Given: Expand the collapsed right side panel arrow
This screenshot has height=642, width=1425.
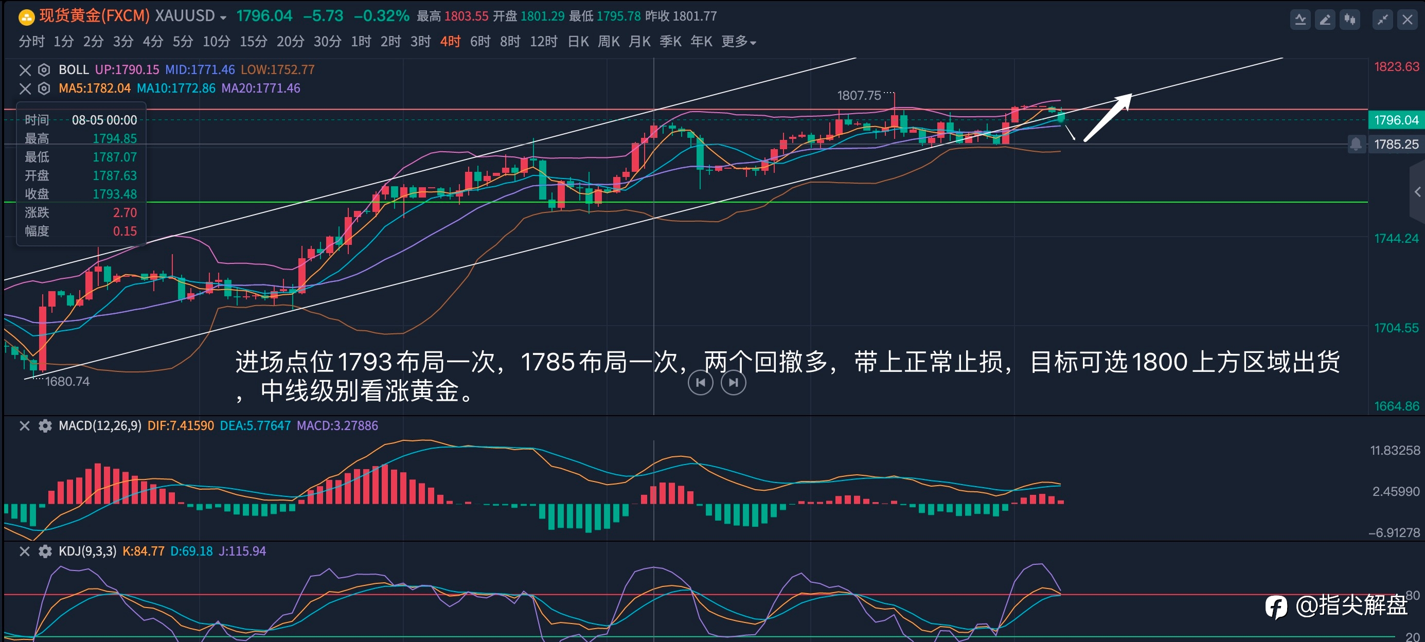Looking at the screenshot, I should [x=1417, y=192].
